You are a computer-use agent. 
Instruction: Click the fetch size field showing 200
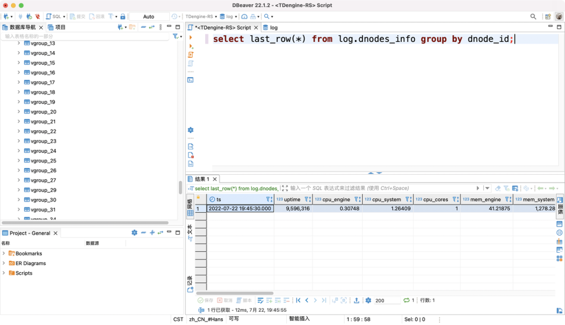[385, 300]
